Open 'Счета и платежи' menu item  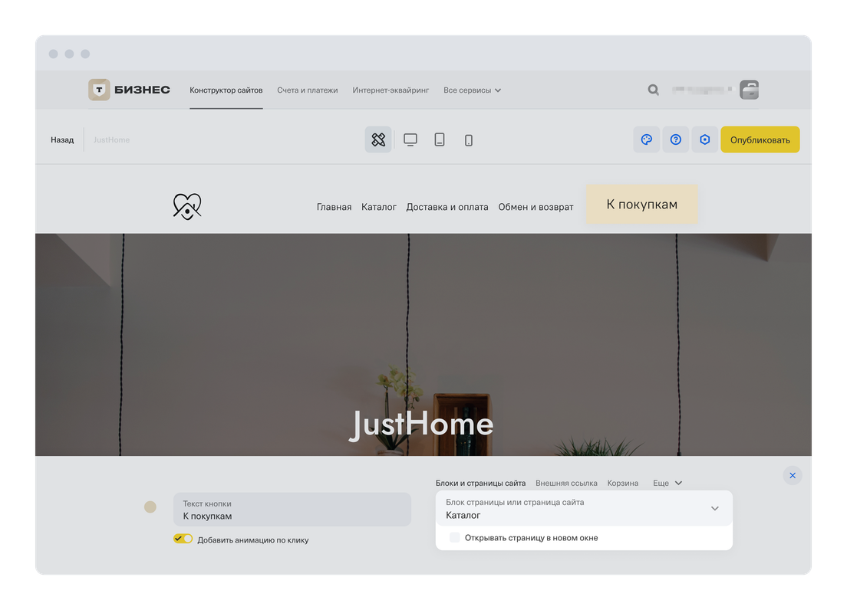[x=307, y=90]
